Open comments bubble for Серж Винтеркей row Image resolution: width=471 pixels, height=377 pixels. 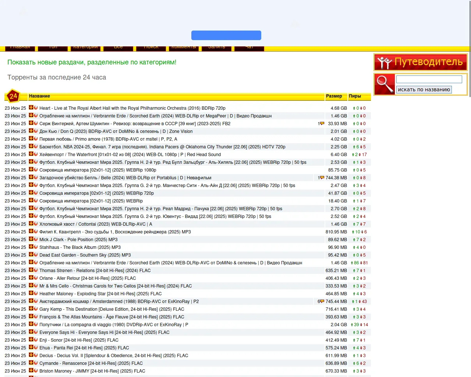322,124
